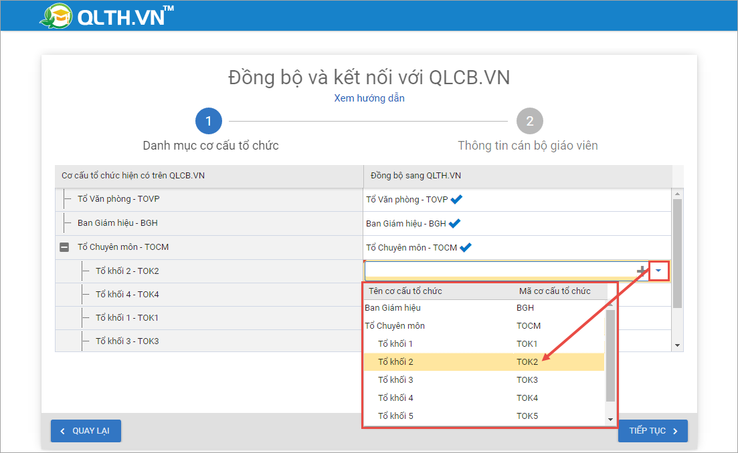Click the main table scrollbar thumb
This screenshot has height=453, width=738.
677,254
